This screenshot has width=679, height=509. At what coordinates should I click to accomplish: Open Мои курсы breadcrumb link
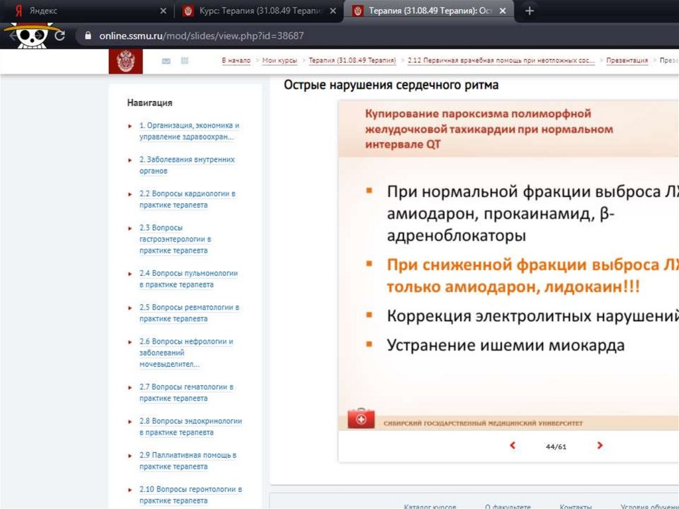coord(280,60)
